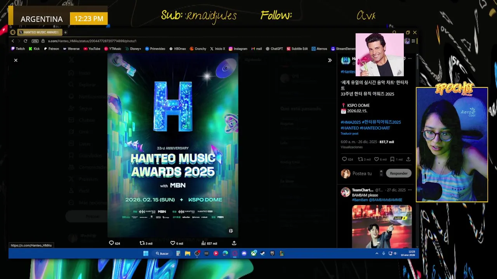Open the StreamElements bookmark
This screenshot has width=497, height=279.
tap(343, 49)
